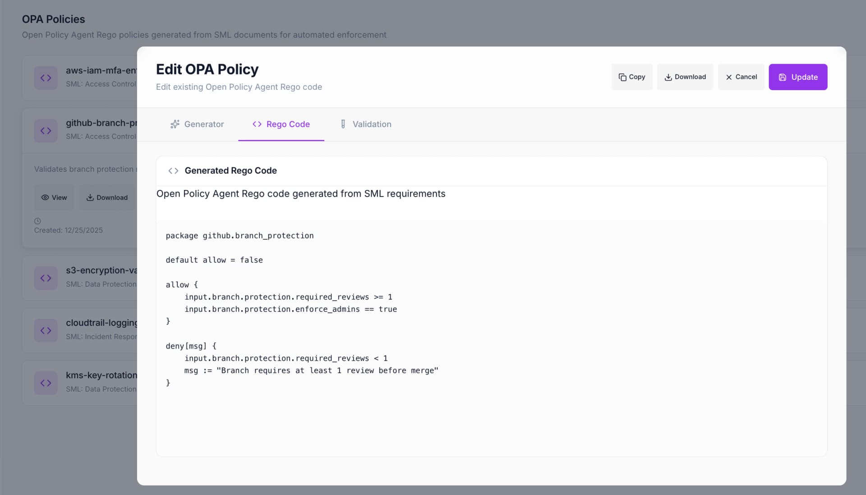Download the github-branch-protection policy
Image resolution: width=866 pixels, height=495 pixels.
(x=107, y=197)
